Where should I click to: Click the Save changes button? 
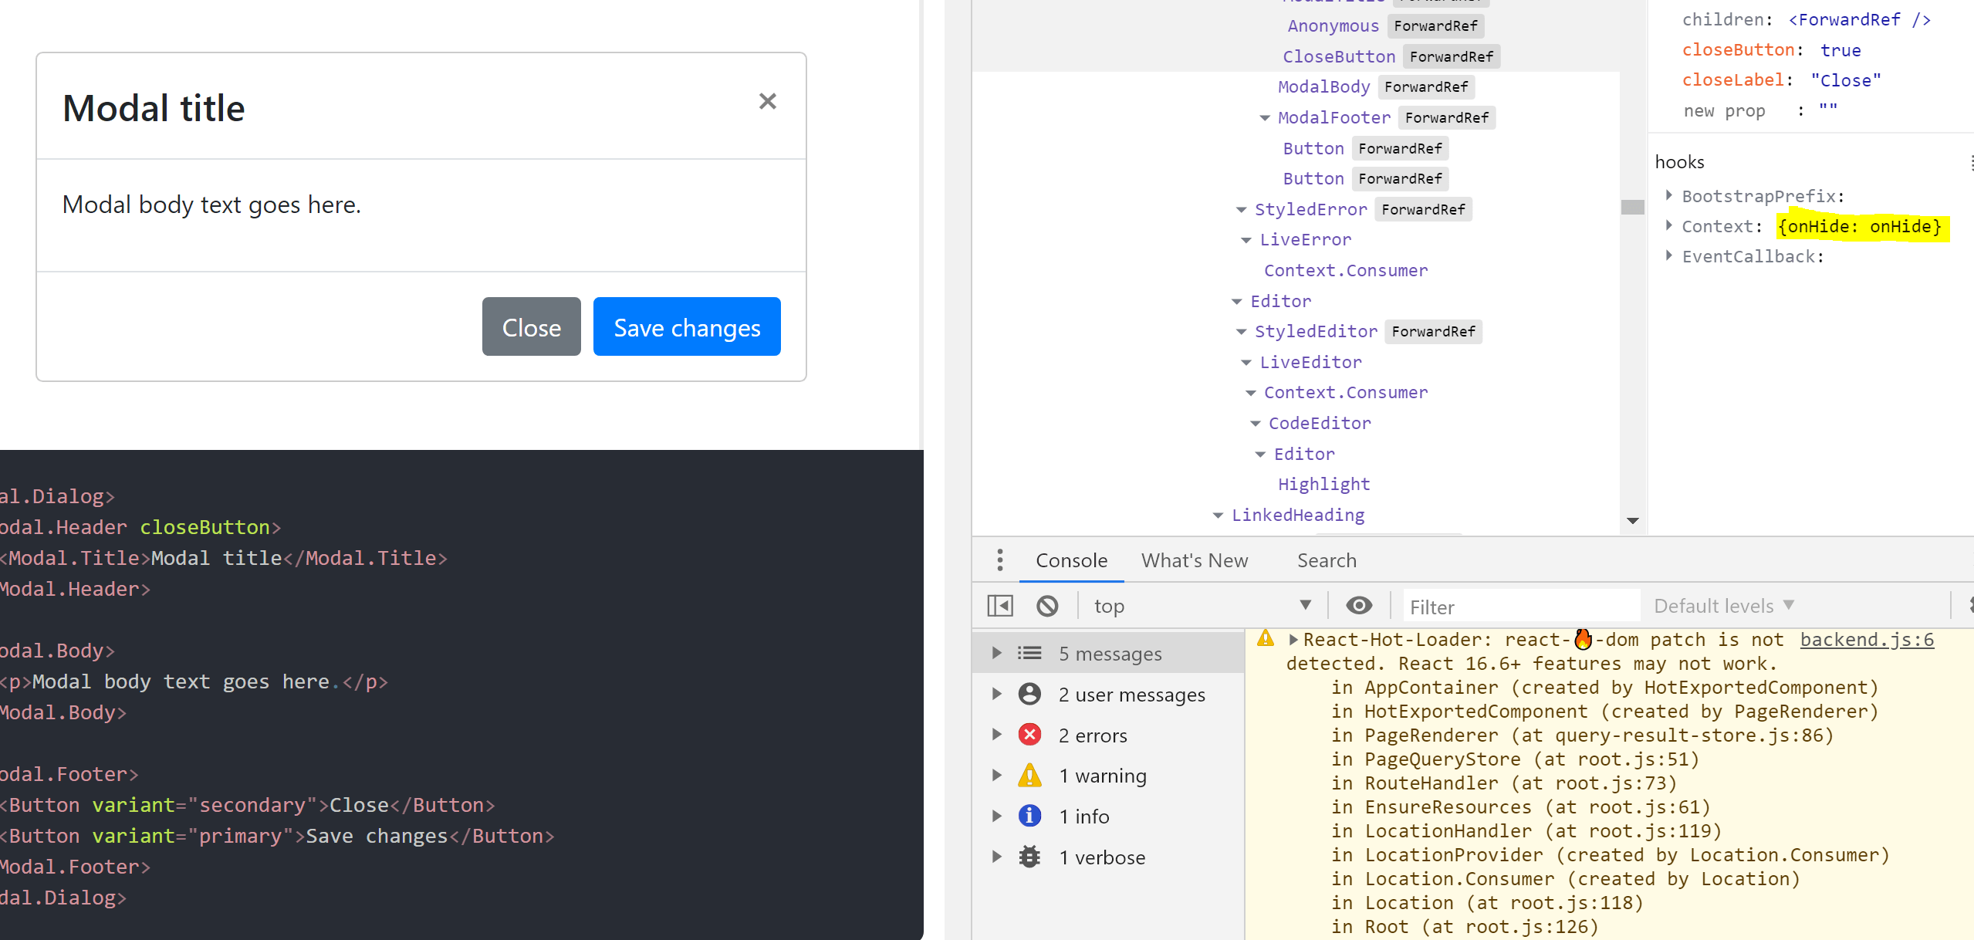687,327
